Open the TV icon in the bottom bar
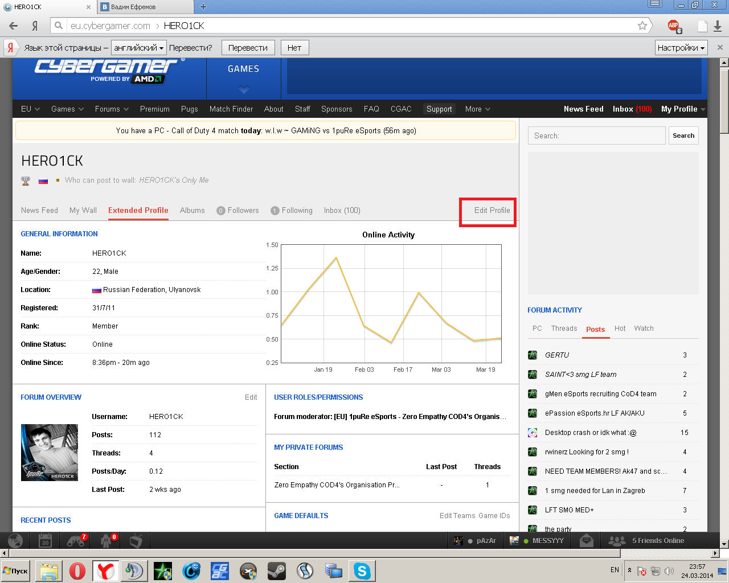 [x=136, y=540]
